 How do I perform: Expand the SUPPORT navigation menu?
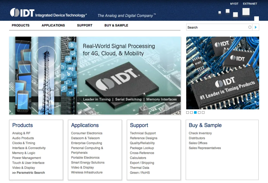84,25
